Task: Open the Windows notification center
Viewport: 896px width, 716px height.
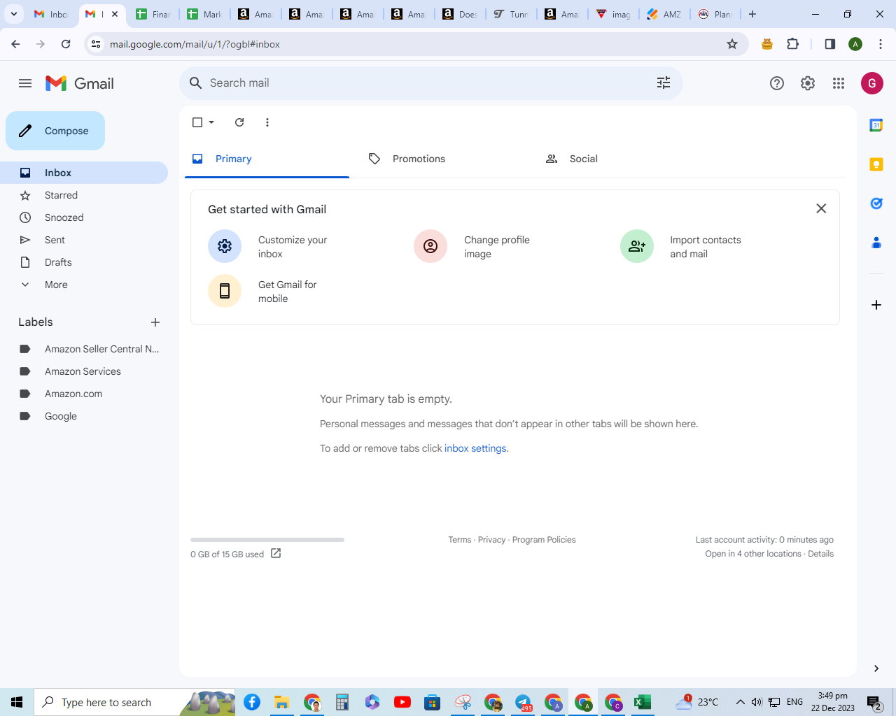Action: pyautogui.click(x=874, y=702)
